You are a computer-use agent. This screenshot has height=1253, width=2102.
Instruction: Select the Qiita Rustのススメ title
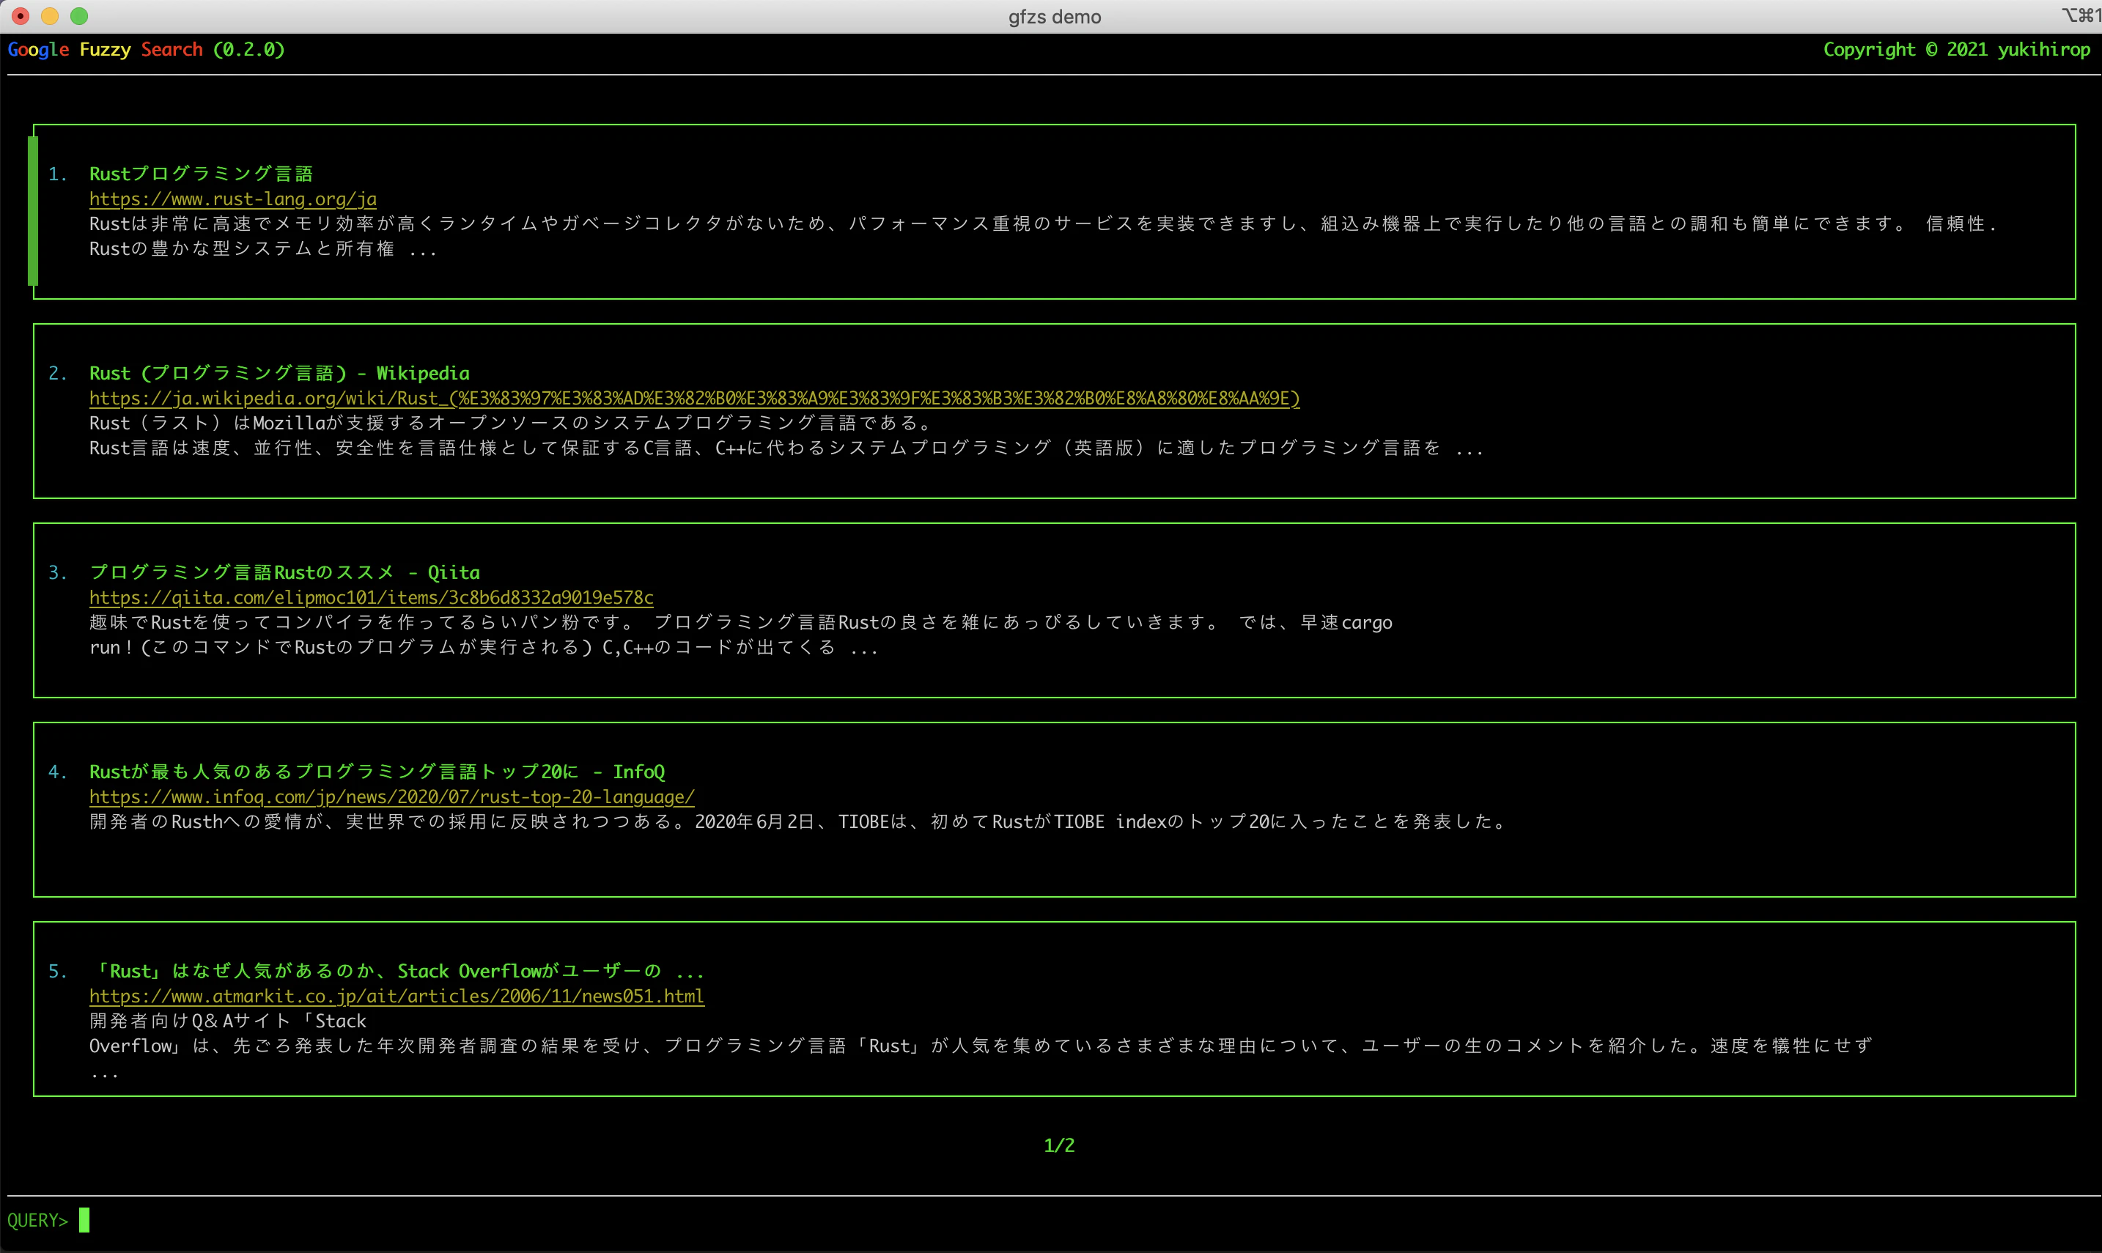pyautogui.click(x=284, y=572)
